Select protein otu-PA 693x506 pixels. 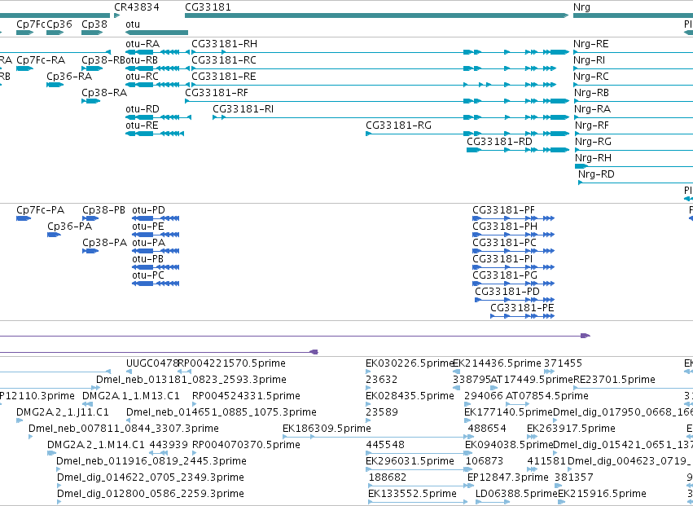pyautogui.click(x=148, y=243)
